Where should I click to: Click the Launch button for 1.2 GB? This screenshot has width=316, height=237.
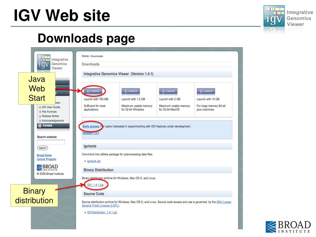pos(131,91)
